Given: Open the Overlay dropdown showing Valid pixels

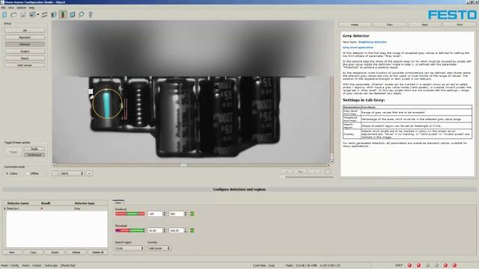Looking at the screenshot, I should [x=159, y=249].
